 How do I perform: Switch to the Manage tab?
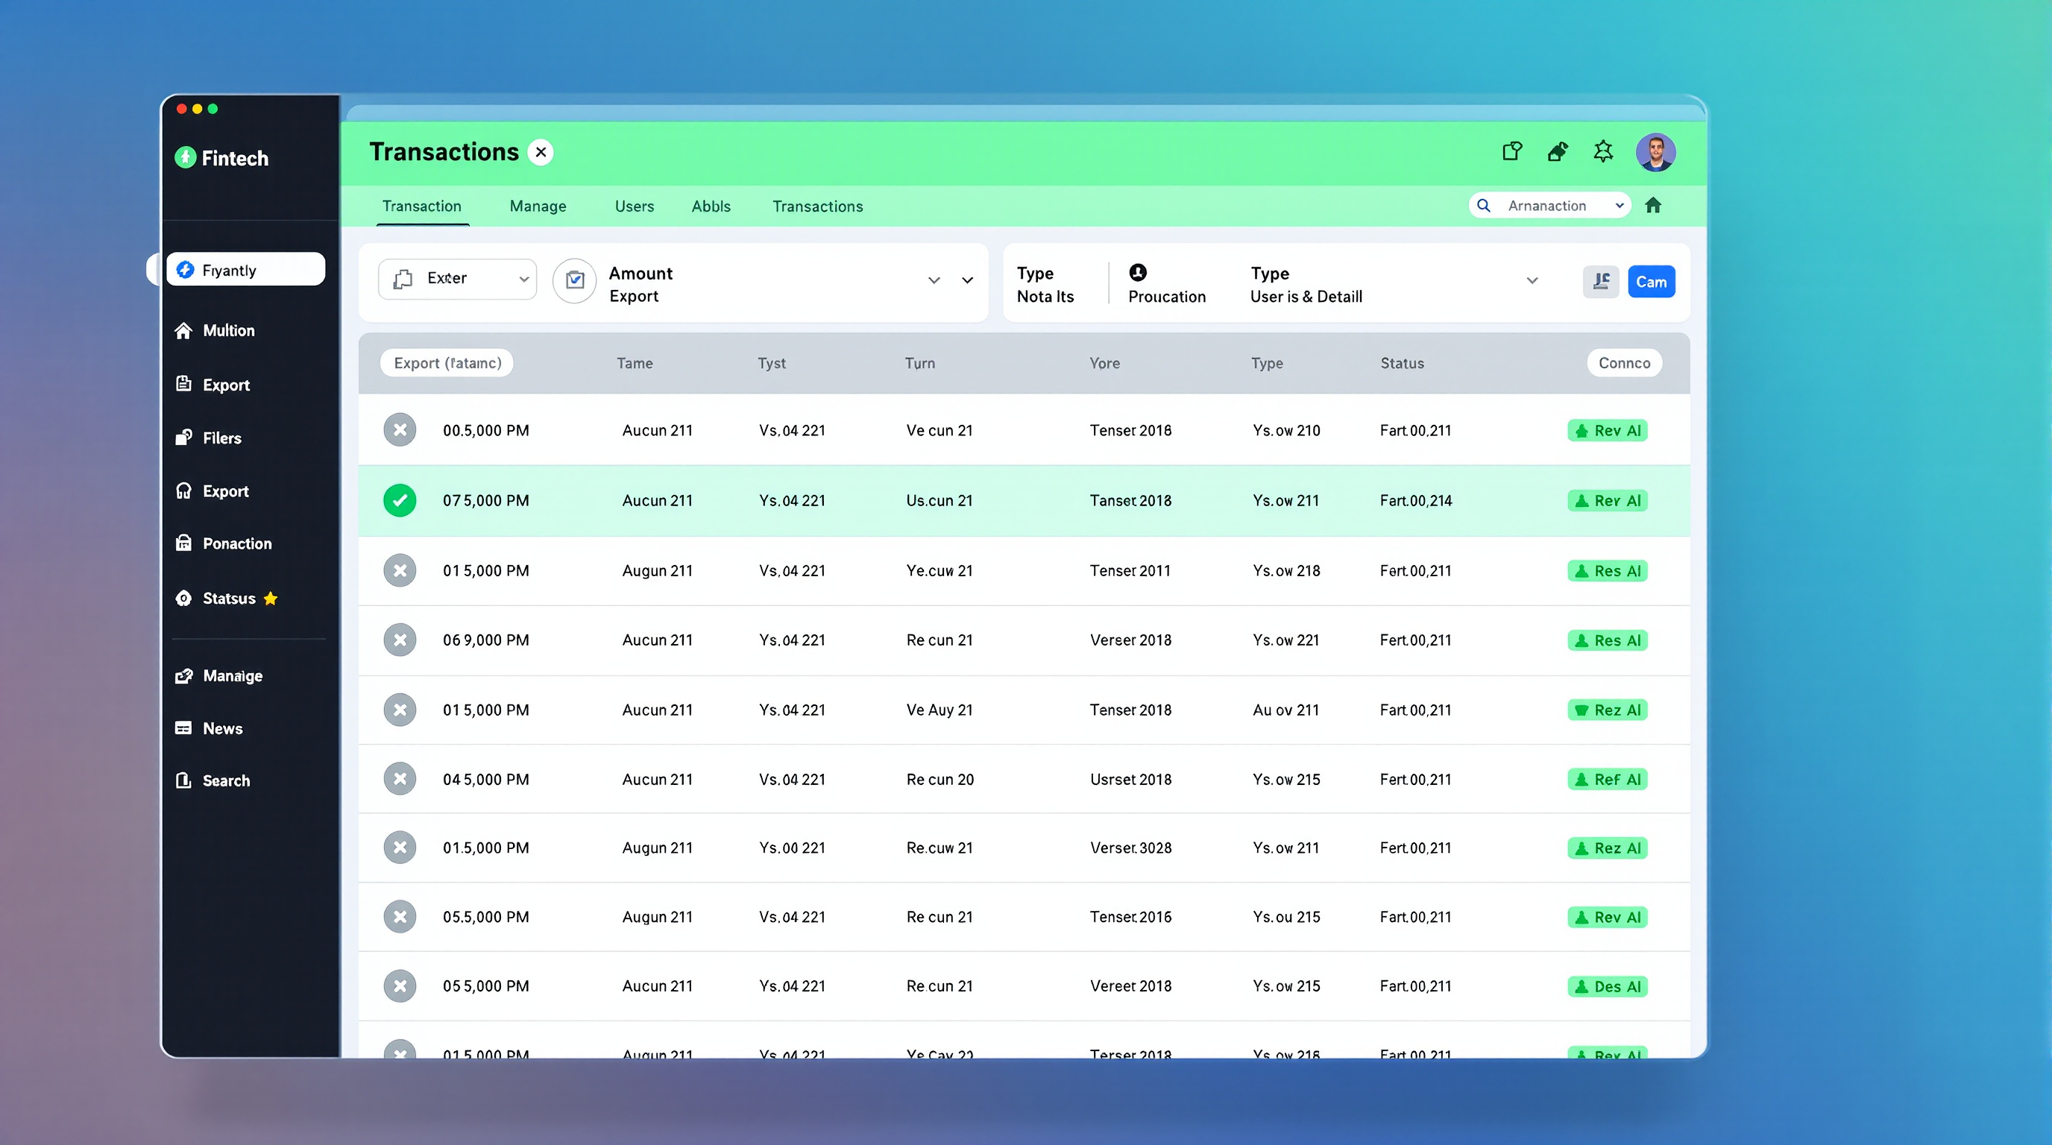pos(538,206)
